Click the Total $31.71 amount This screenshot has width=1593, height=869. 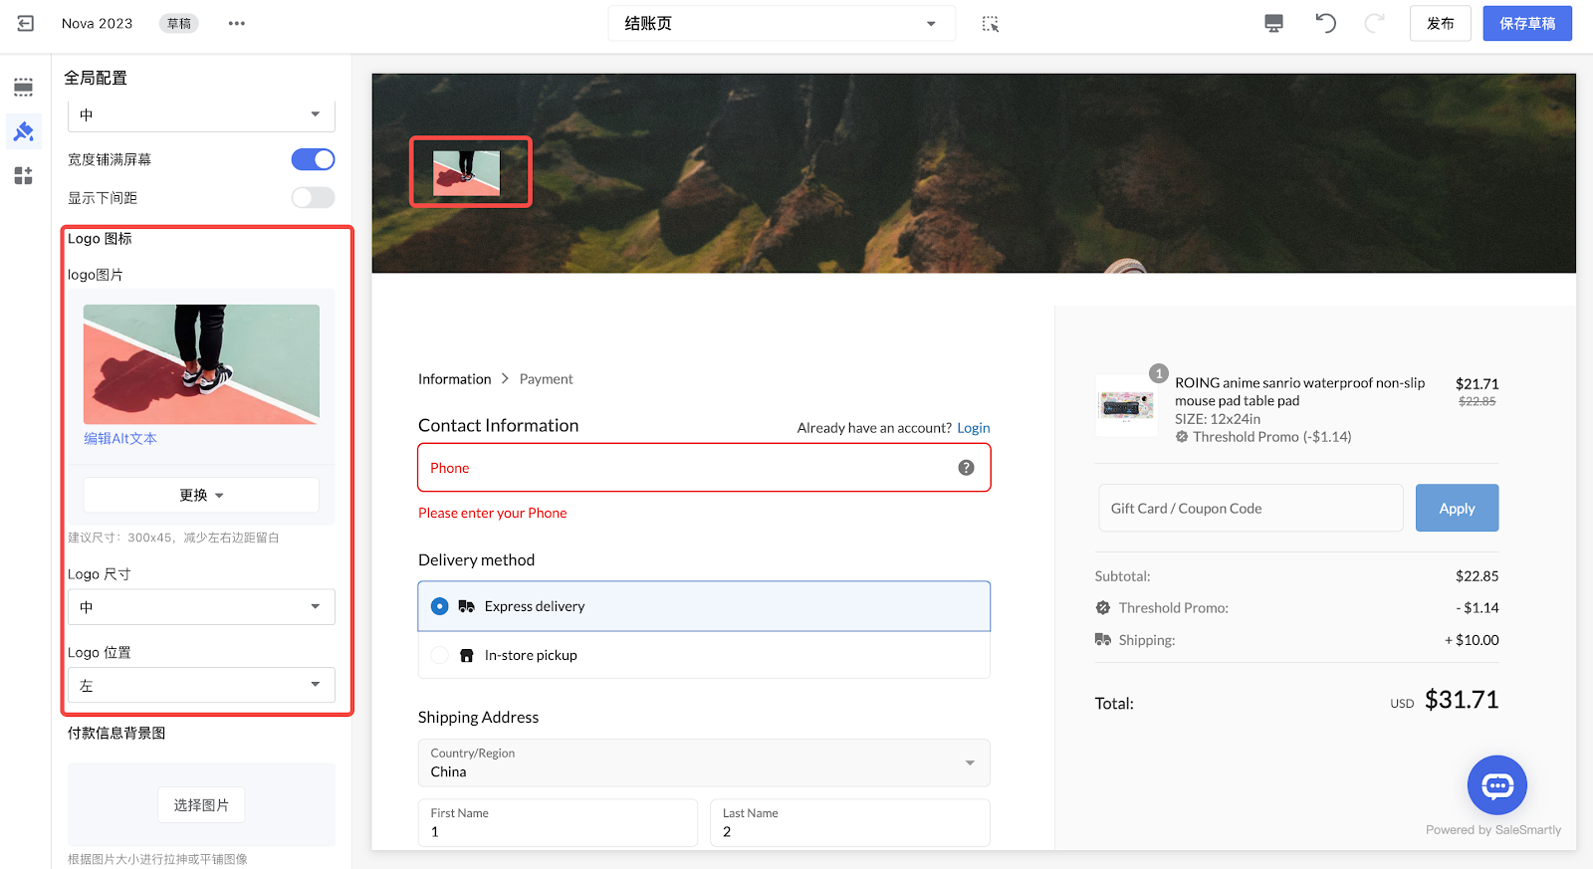(x=1461, y=700)
